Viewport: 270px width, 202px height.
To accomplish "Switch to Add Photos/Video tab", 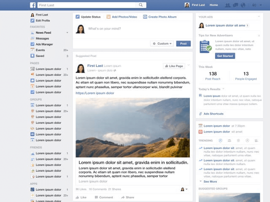I will pos(122,17).
